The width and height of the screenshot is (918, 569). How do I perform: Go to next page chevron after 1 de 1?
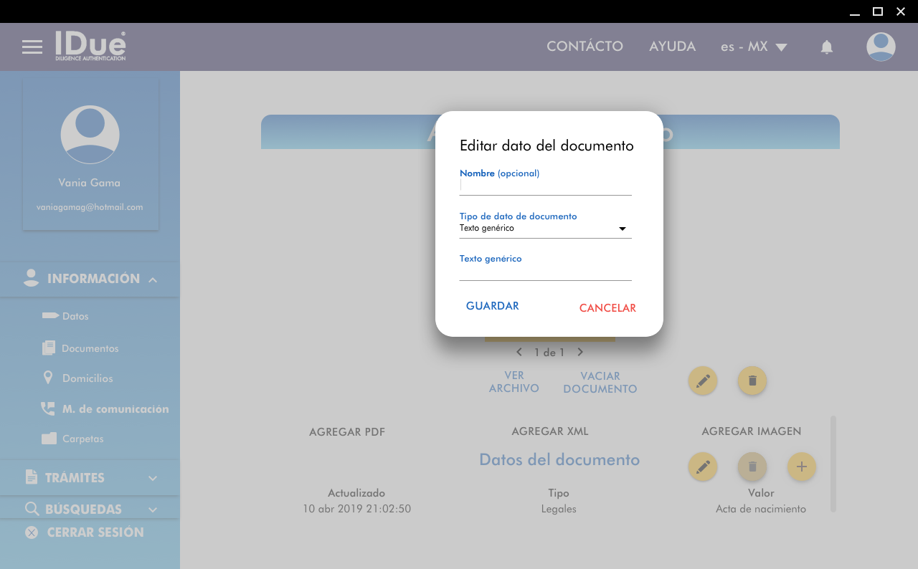coord(580,352)
